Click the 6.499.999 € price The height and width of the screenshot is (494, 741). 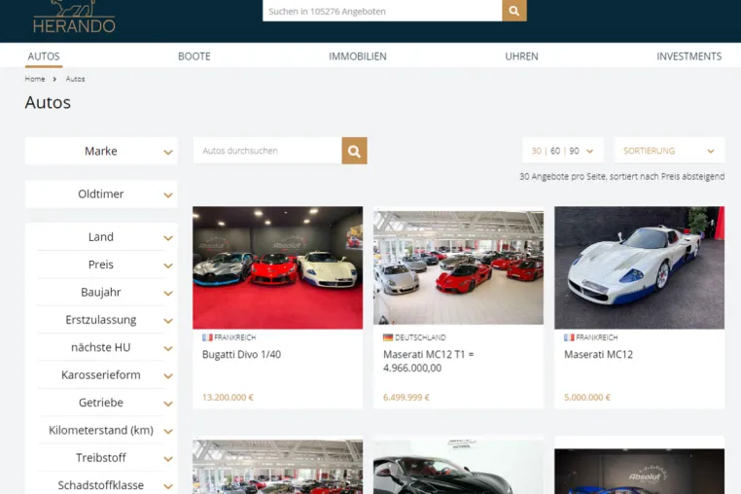click(x=406, y=398)
